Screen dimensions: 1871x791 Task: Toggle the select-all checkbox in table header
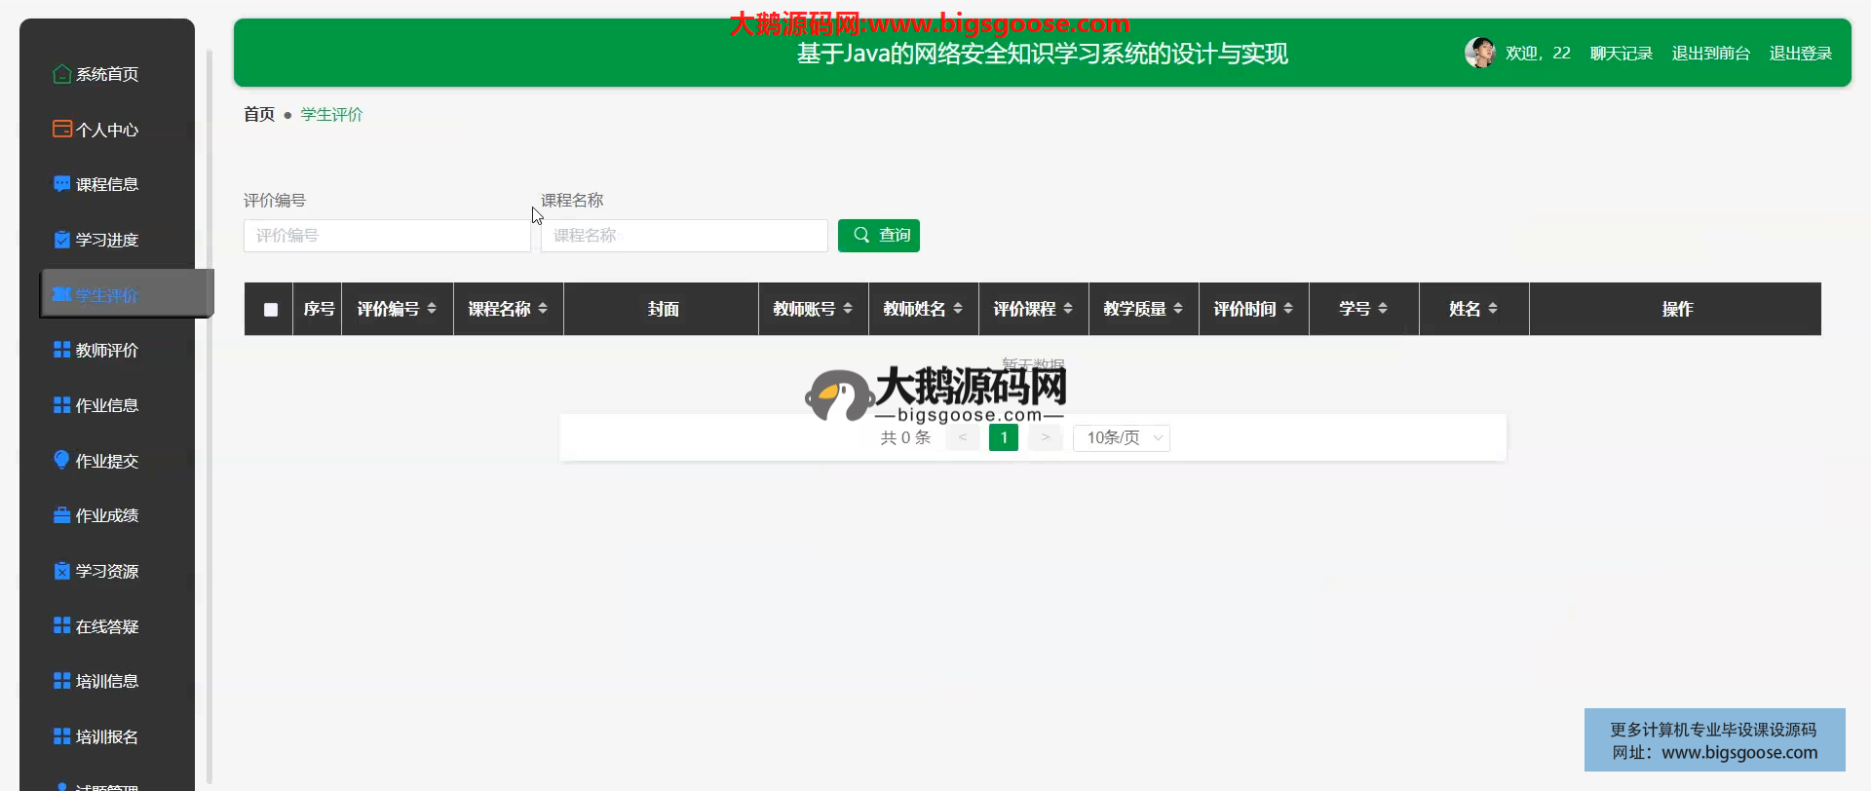[x=271, y=310]
